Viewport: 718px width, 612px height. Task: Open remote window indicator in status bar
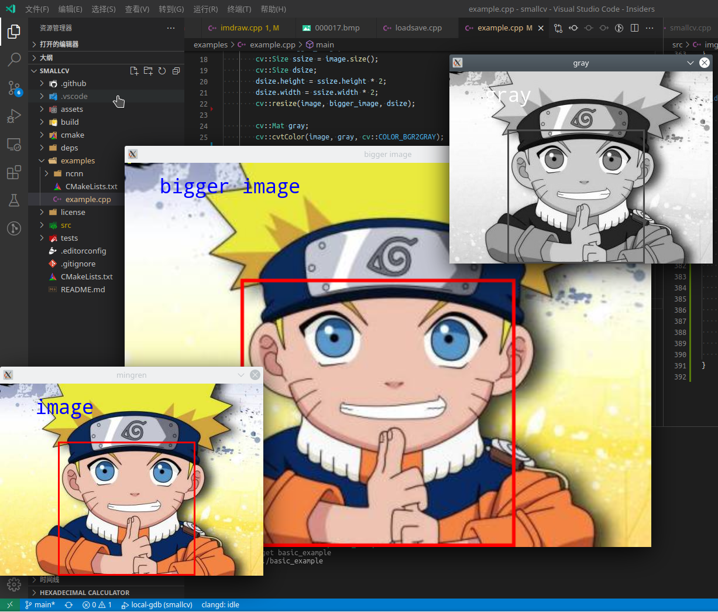click(x=9, y=605)
